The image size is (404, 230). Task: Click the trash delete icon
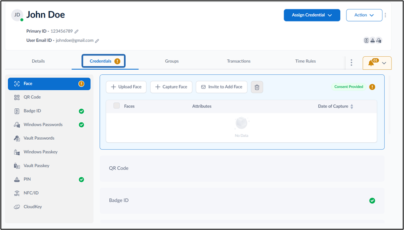point(257,87)
